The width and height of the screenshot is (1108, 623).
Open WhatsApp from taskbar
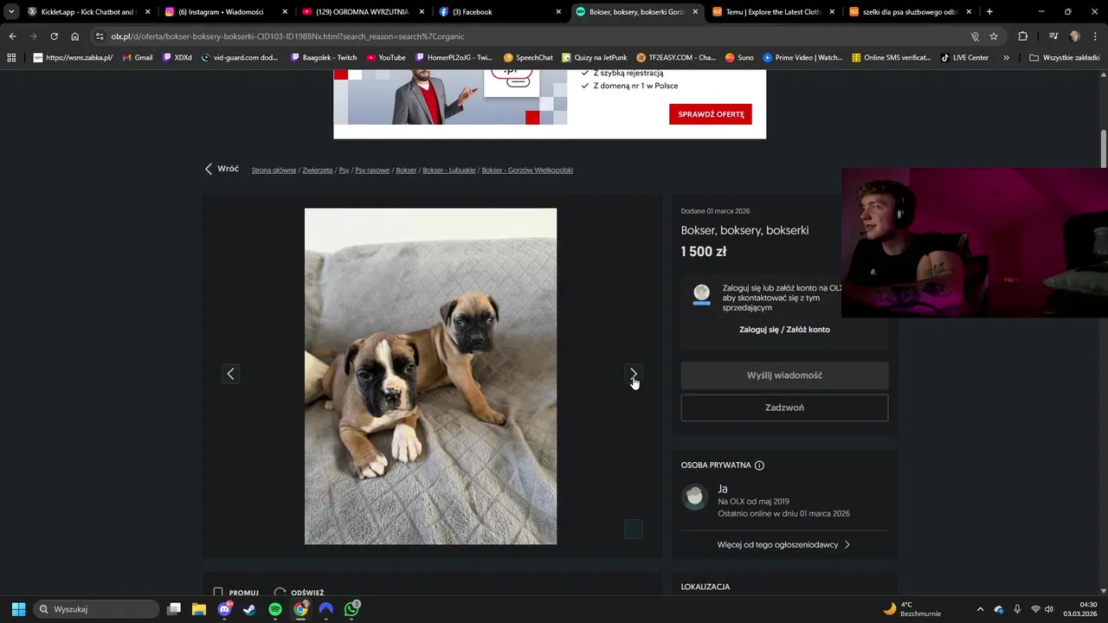point(351,609)
